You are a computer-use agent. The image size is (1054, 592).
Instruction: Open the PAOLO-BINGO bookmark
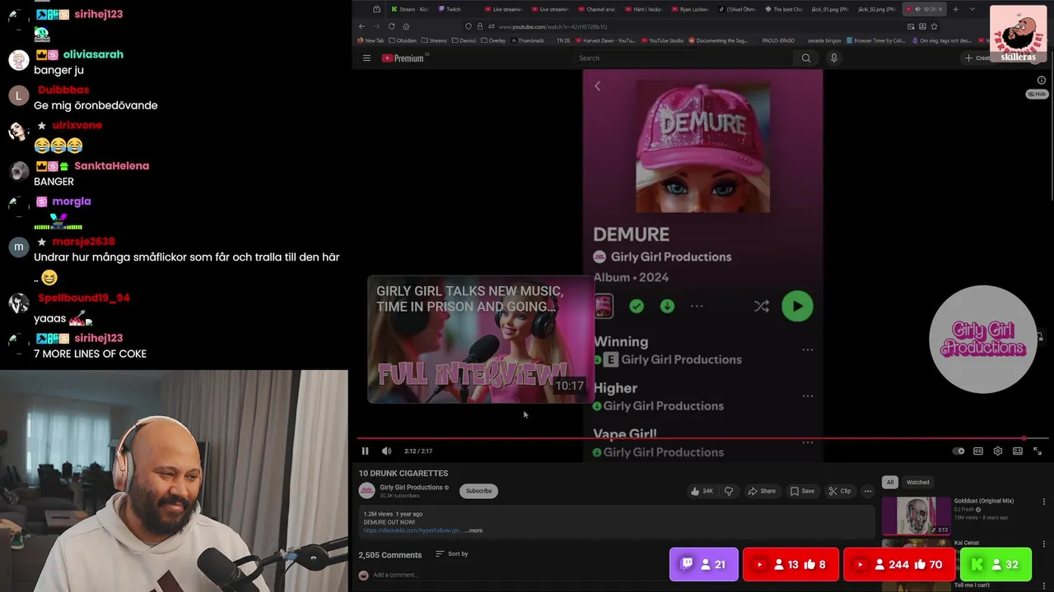pyautogui.click(x=778, y=40)
